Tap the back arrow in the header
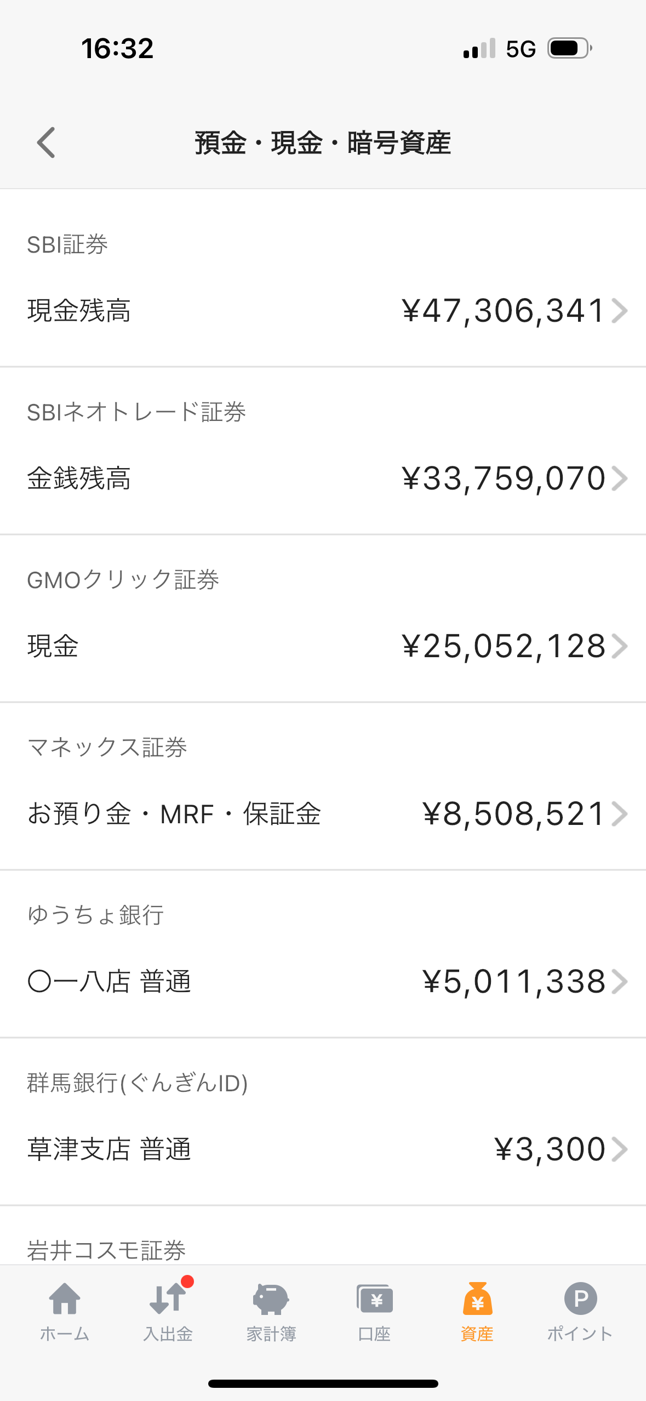This screenshot has width=646, height=1401. click(x=46, y=143)
